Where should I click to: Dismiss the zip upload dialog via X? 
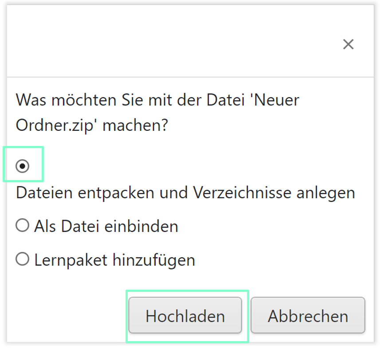click(x=348, y=44)
